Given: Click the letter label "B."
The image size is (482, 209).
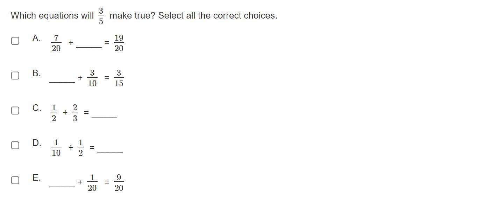Looking at the screenshot, I should (x=36, y=73).
